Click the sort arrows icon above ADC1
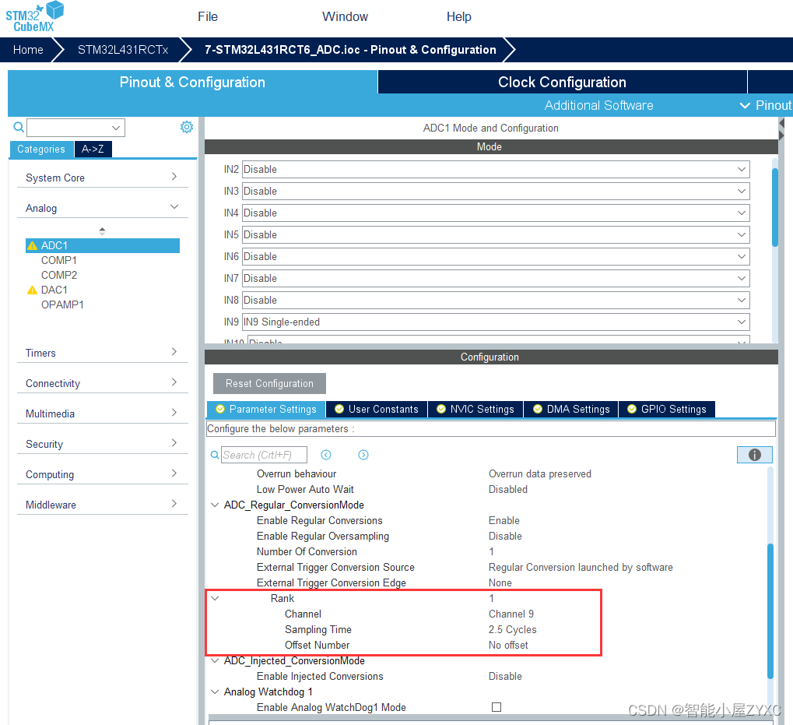 click(102, 231)
